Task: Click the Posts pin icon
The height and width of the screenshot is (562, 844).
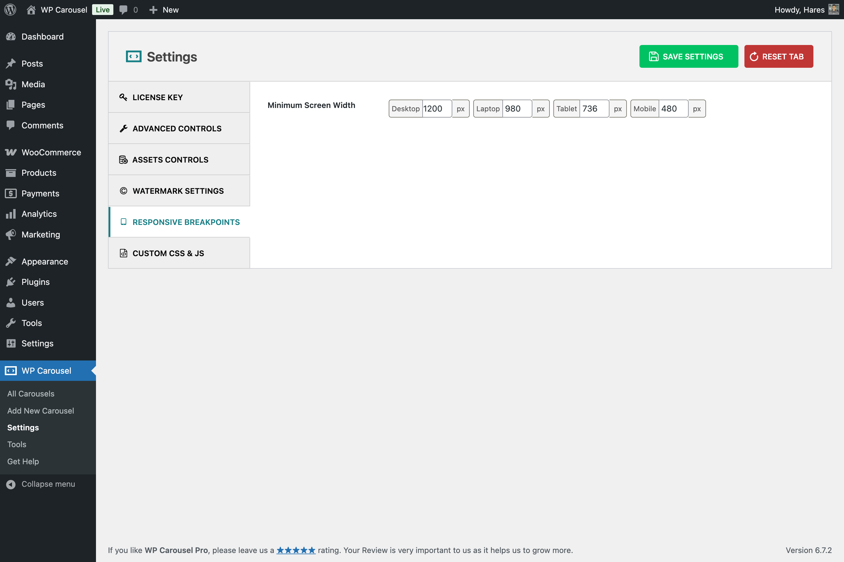Action: pos(11,64)
